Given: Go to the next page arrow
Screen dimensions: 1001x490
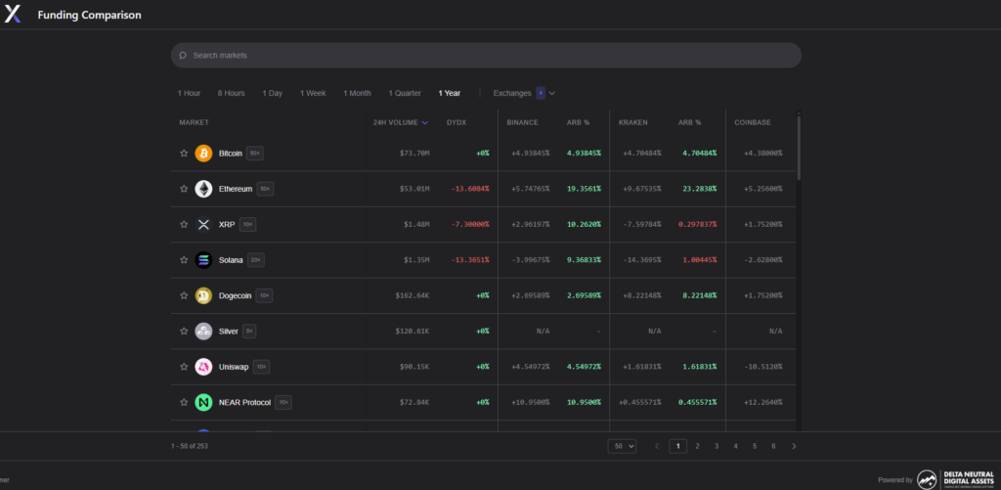Looking at the screenshot, I should (x=794, y=446).
